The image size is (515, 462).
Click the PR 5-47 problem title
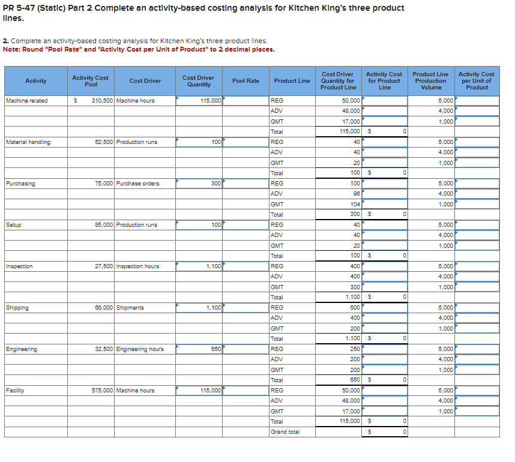pos(203,13)
